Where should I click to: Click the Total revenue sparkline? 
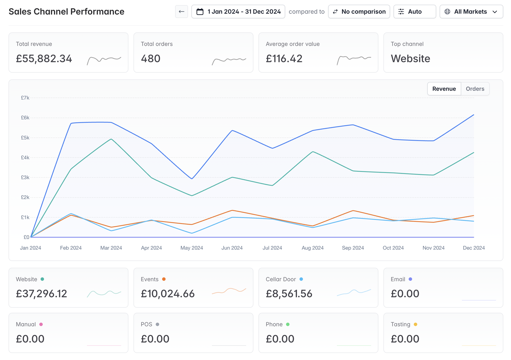[104, 60]
